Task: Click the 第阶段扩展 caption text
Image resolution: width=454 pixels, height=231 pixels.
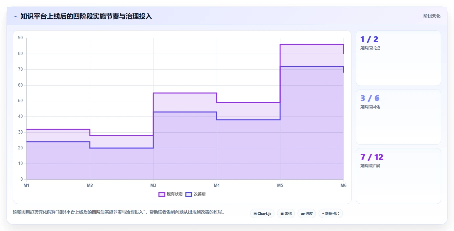Action: [370, 166]
